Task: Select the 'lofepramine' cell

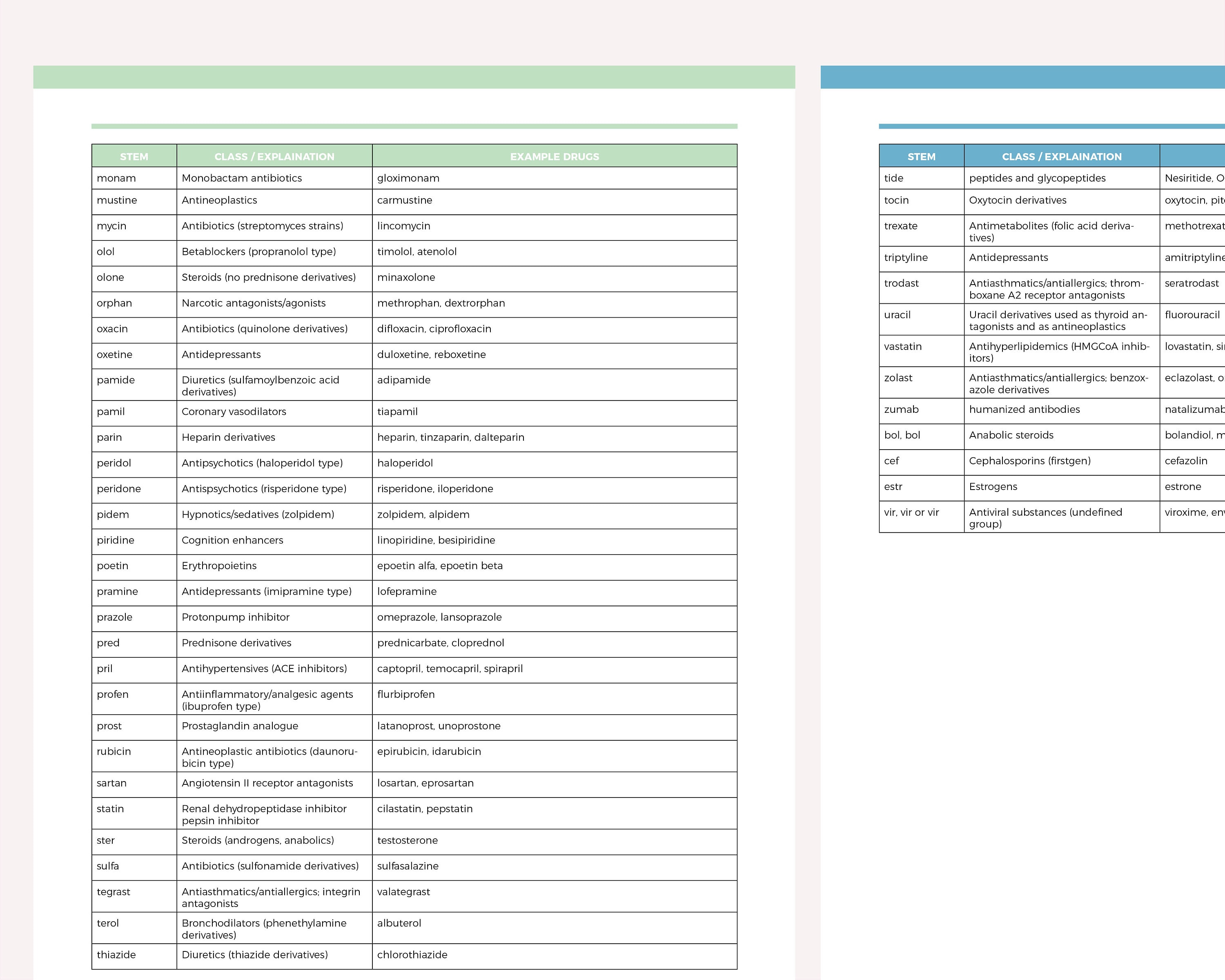Action: click(x=555, y=593)
